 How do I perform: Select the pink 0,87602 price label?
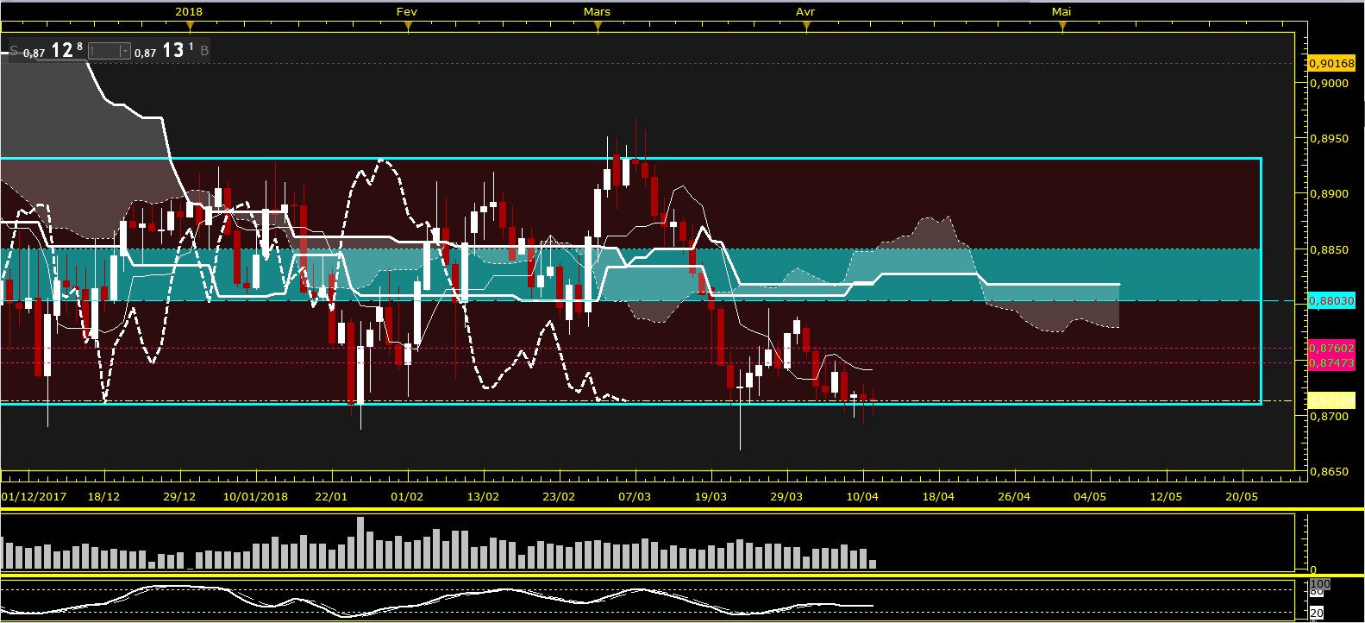[x=1331, y=348]
